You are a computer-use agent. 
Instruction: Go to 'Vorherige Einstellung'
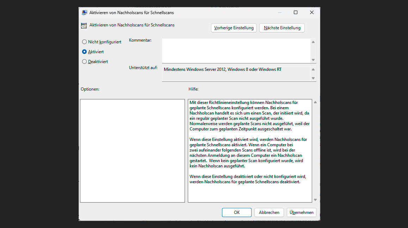click(234, 28)
